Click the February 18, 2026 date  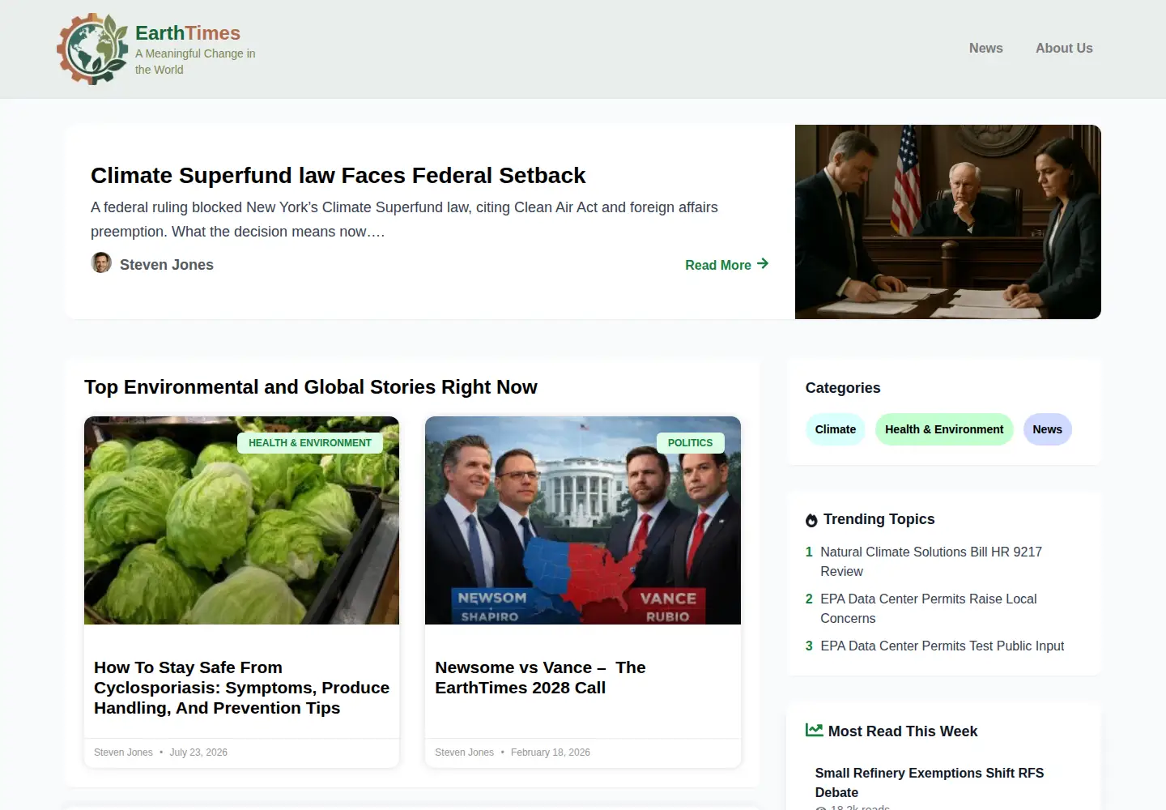(551, 752)
